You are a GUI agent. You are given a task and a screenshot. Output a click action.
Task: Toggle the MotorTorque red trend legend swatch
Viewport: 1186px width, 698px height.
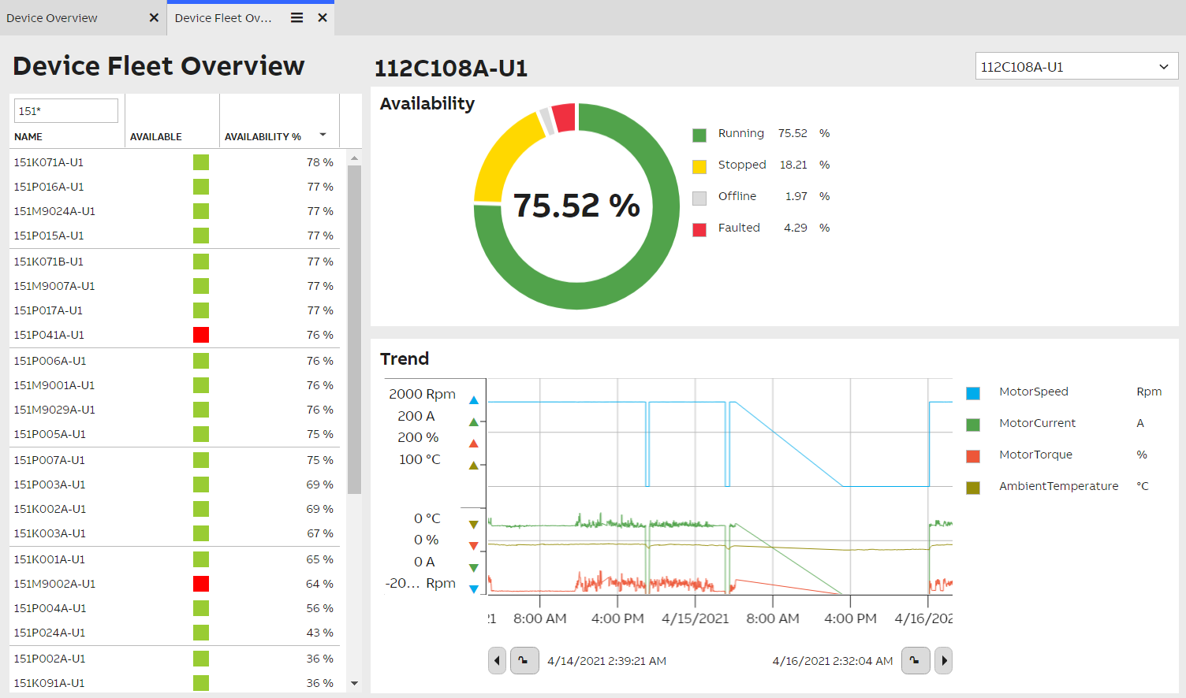click(973, 456)
